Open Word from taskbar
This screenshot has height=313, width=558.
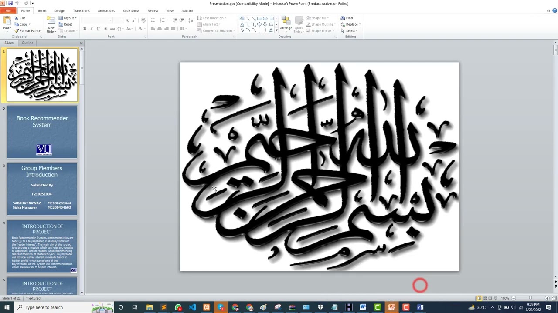[x=363, y=307]
